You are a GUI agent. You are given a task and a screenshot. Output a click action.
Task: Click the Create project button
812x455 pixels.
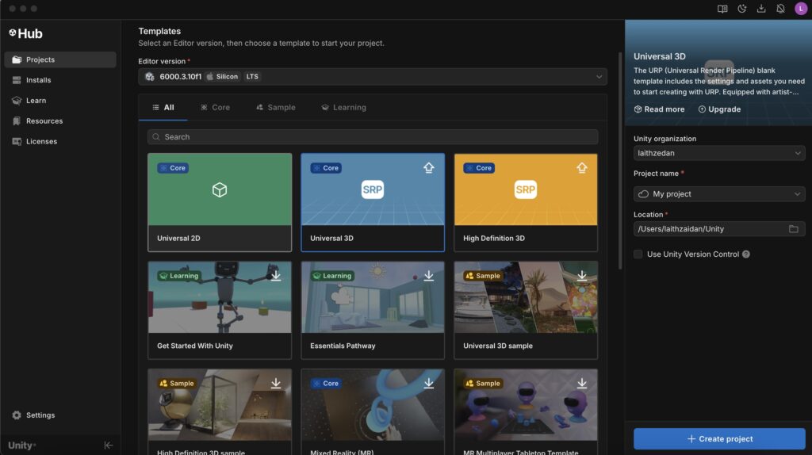[718, 439]
